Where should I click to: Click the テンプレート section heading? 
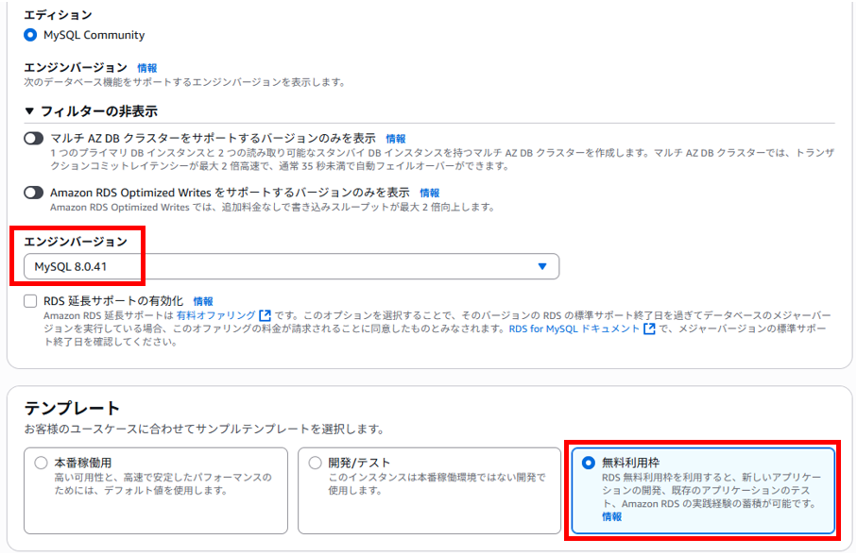(x=72, y=408)
